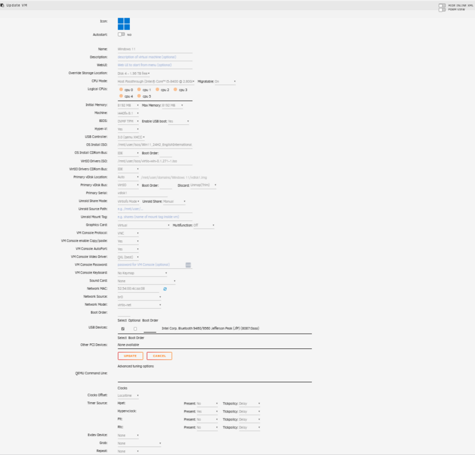Image resolution: width=475 pixels, height=455 pixels.
Task: Open the Sound Card dropdown
Action: point(147,281)
